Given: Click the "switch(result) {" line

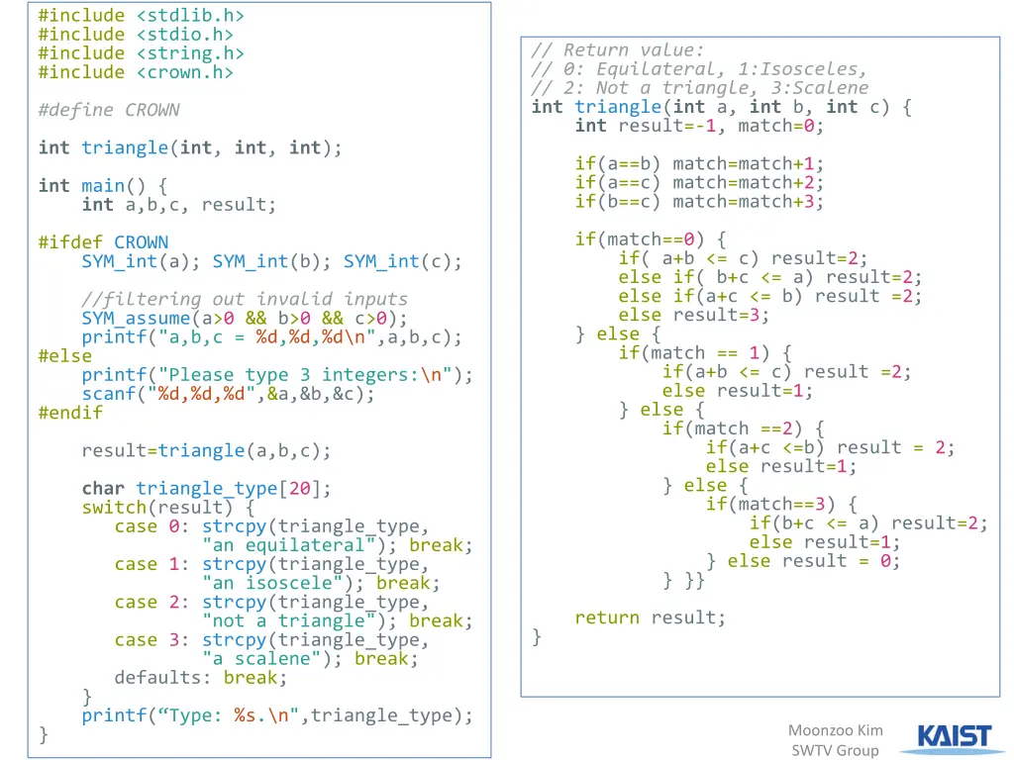Looking at the screenshot, I should point(168,508).
